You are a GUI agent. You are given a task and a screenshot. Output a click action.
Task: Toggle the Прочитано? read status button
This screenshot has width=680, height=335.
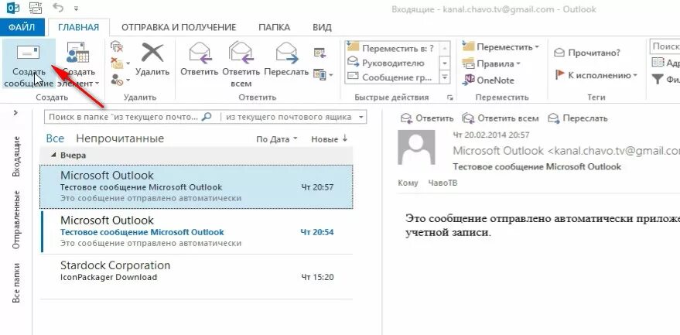coord(588,53)
